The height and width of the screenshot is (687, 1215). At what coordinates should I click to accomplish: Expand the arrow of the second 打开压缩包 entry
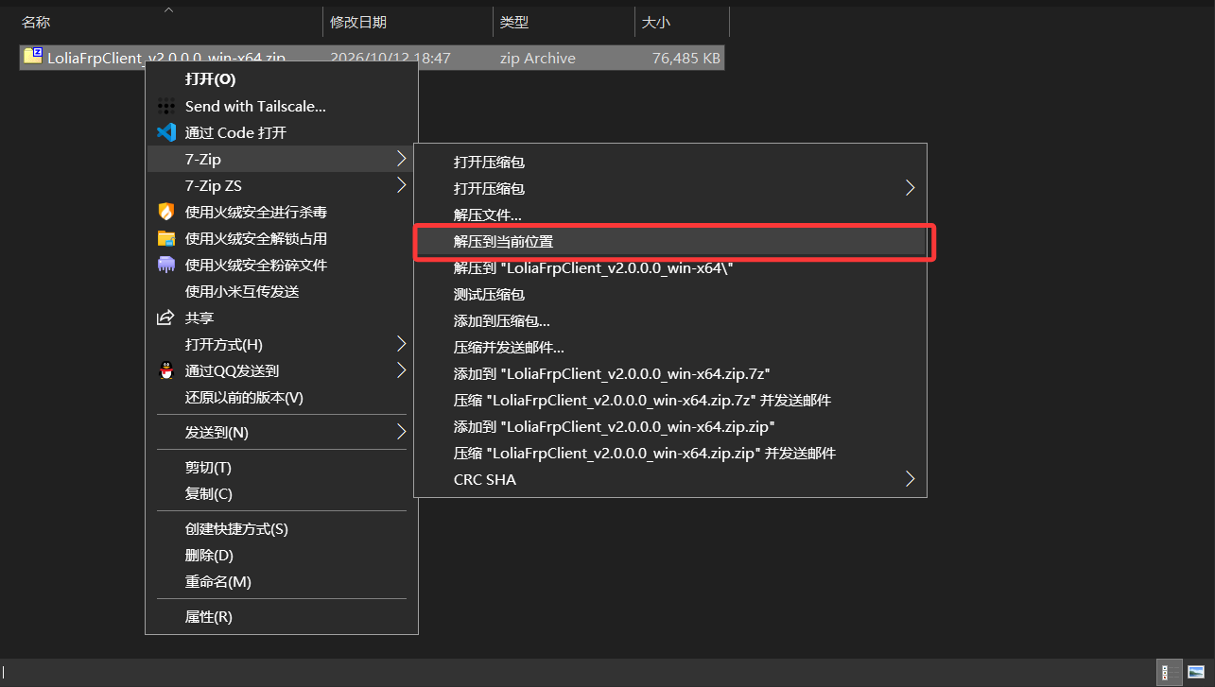pyautogui.click(x=910, y=188)
